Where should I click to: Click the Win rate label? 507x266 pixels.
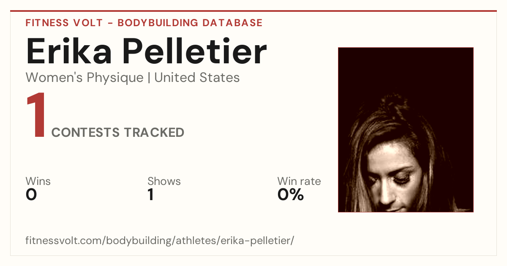pos(299,182)
